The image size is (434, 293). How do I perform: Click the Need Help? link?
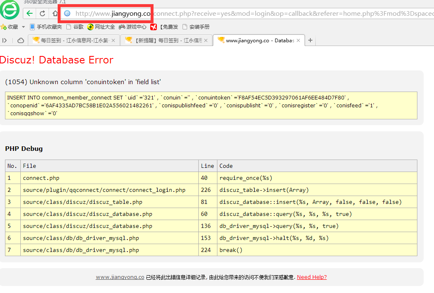(312, 277)
